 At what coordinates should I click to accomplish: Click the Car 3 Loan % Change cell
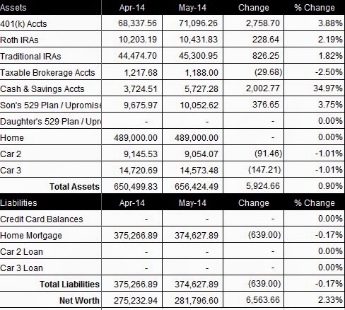[315, 268]
